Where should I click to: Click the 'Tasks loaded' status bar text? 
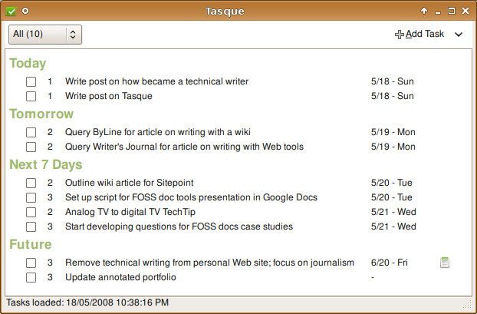(x=87, y=302)
